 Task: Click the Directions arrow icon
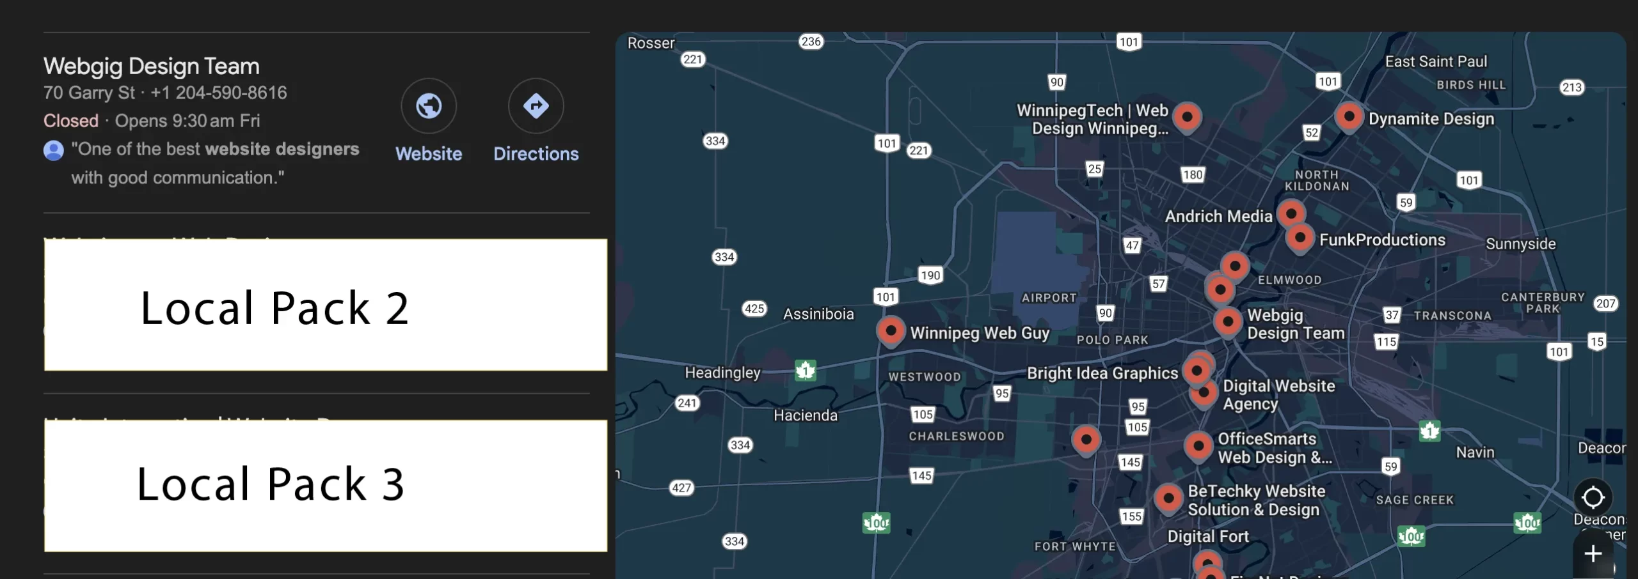pyautogui.click(x=536, y=106)
